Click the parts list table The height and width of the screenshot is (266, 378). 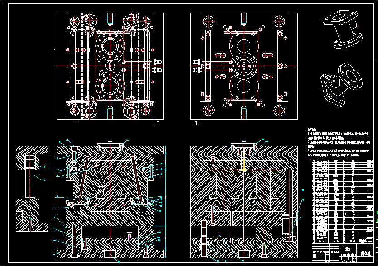coord(343,202)
